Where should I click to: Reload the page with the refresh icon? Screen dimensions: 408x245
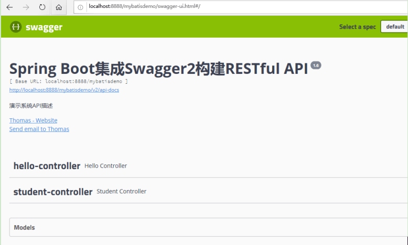[x=42, y=7]
